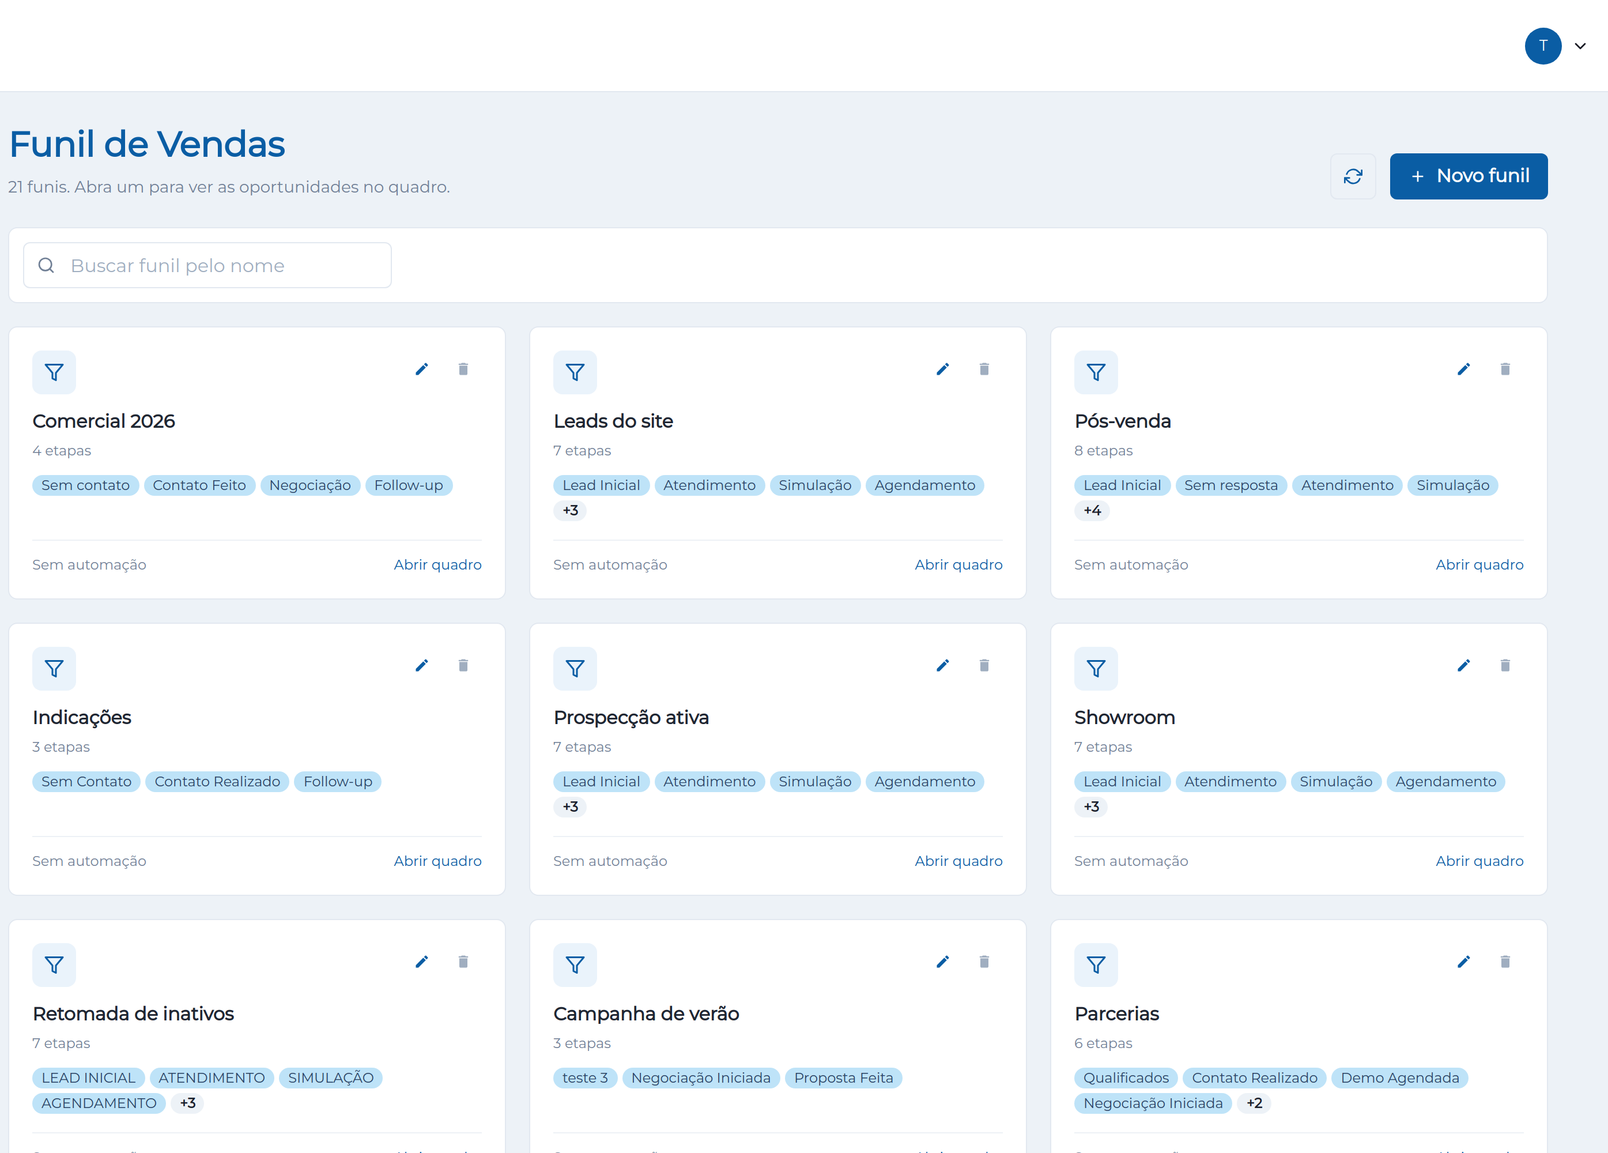The height and width of the screenshot is (1153, 1608).
Task: Refresh the funnel list
Action: pos(1353,176)
